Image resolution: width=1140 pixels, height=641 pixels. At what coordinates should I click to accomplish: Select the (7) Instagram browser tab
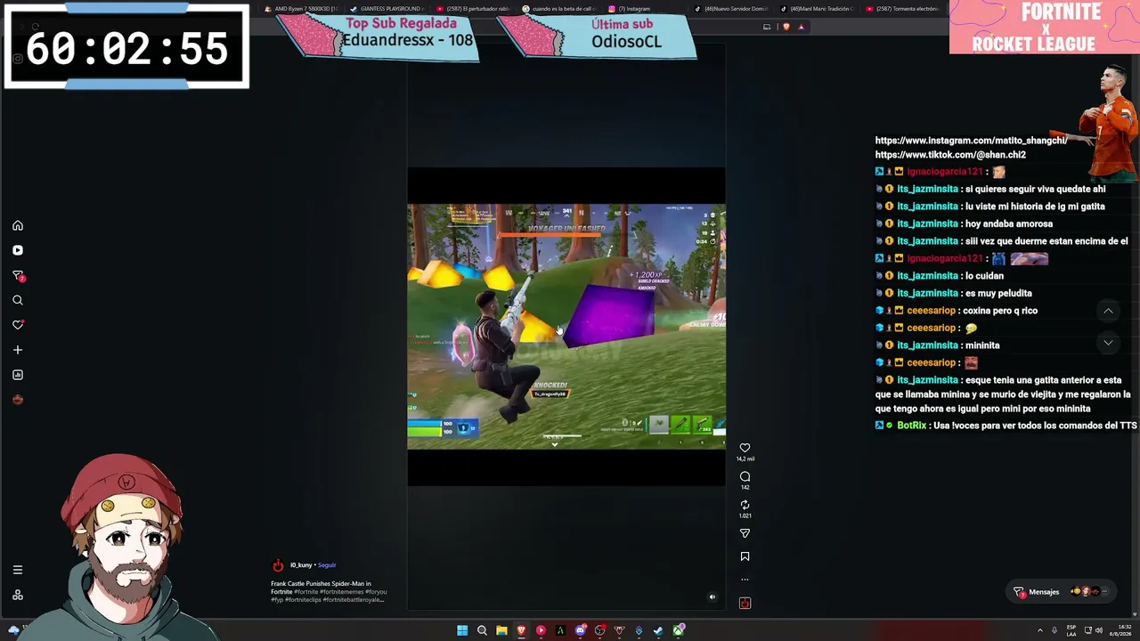pos(645,9)
